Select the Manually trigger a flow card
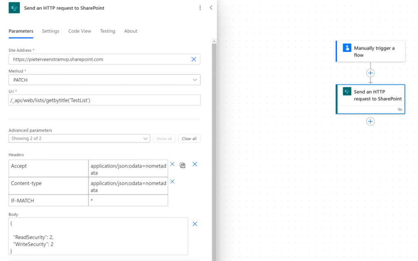The image size is (418, 261). (371, 51)
